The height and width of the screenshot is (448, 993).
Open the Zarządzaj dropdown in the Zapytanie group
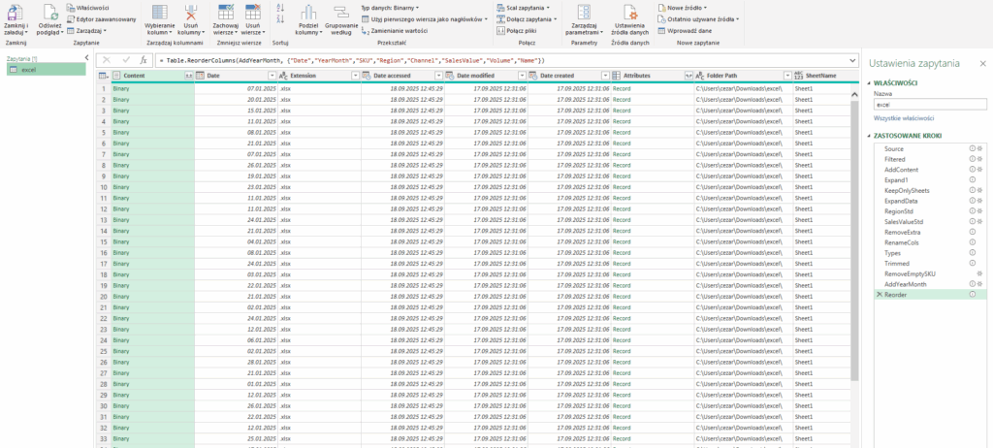point(86,30)
